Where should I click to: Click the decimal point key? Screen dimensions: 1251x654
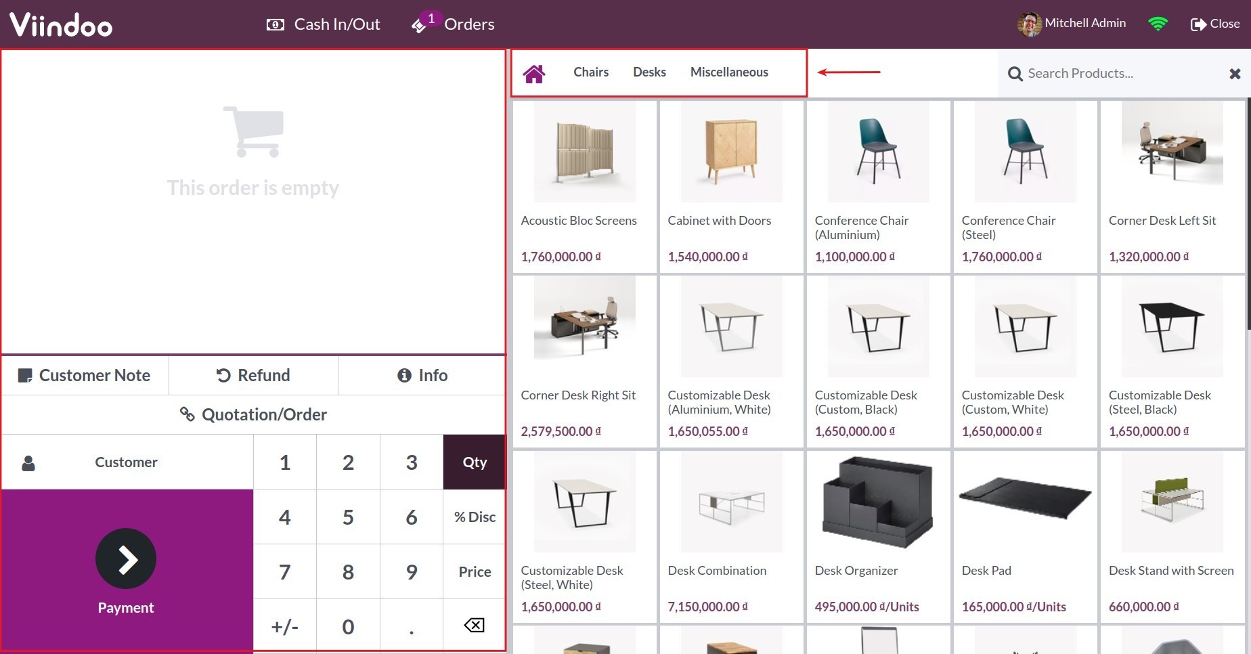pyautogui.click(x=412, y=626)
